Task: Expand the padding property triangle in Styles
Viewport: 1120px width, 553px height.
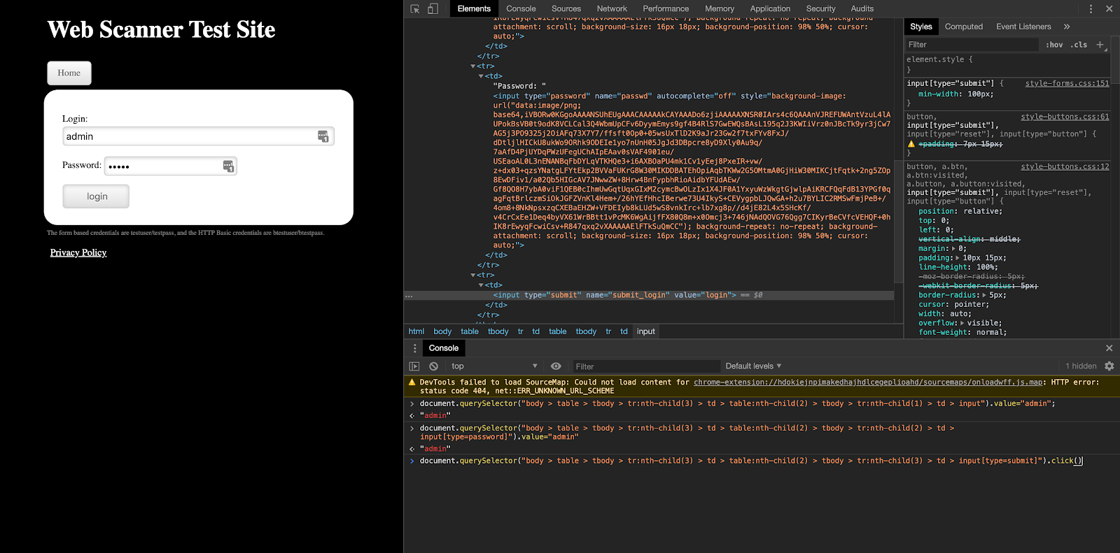Action: [x=958, y=258]
